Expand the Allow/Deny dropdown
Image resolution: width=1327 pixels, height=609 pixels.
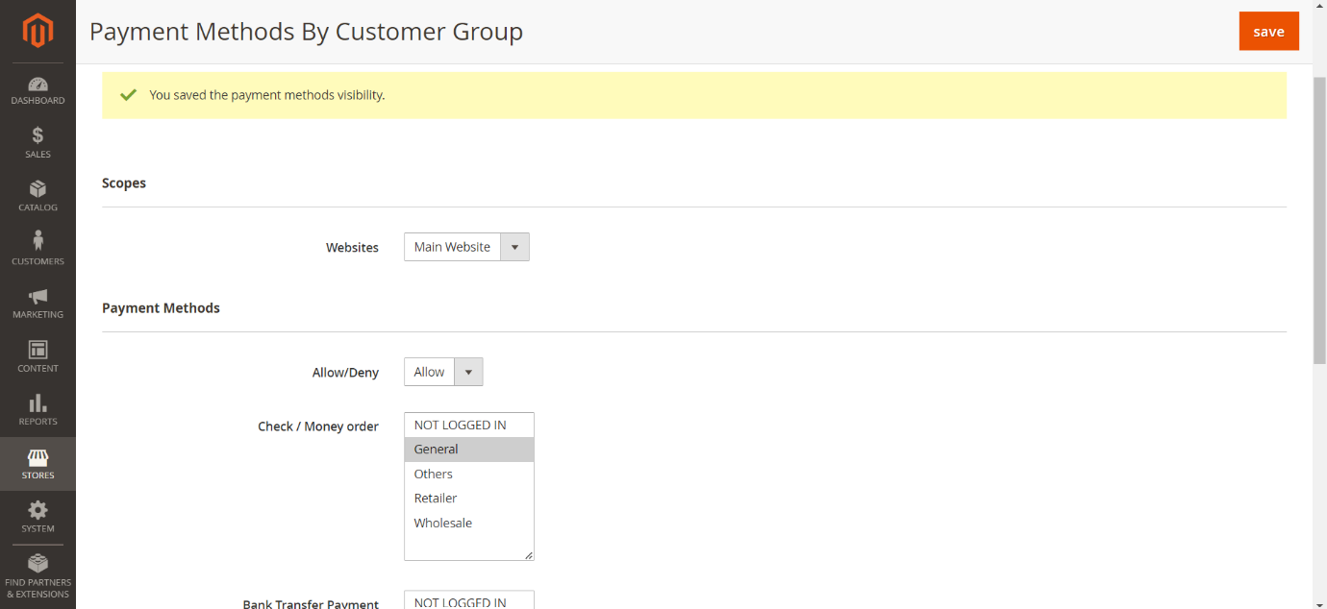pyautogui.click(x=443, y=372)
